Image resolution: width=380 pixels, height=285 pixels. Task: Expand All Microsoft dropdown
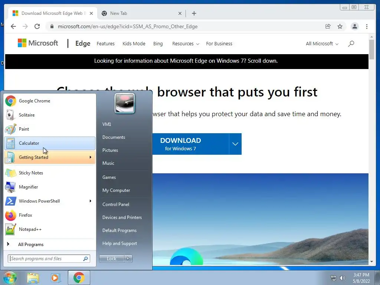[322, 44]
